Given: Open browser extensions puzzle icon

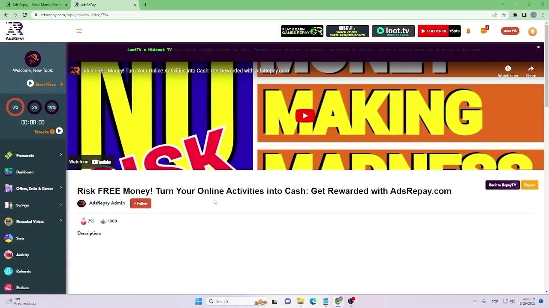Looking at the screenshot, I should (515, 15).
